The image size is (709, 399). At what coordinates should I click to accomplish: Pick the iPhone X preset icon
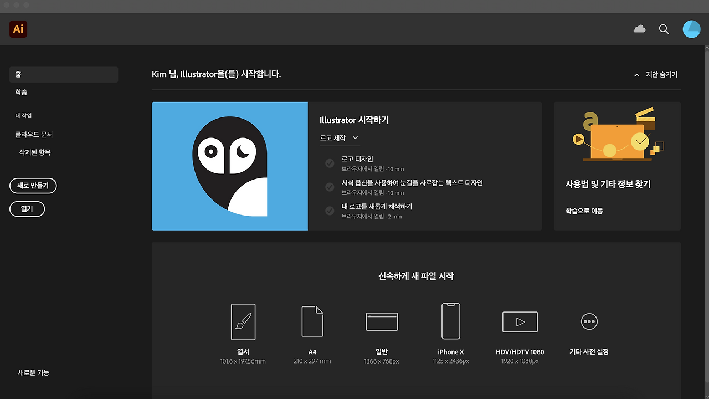[x=450, y=321]
